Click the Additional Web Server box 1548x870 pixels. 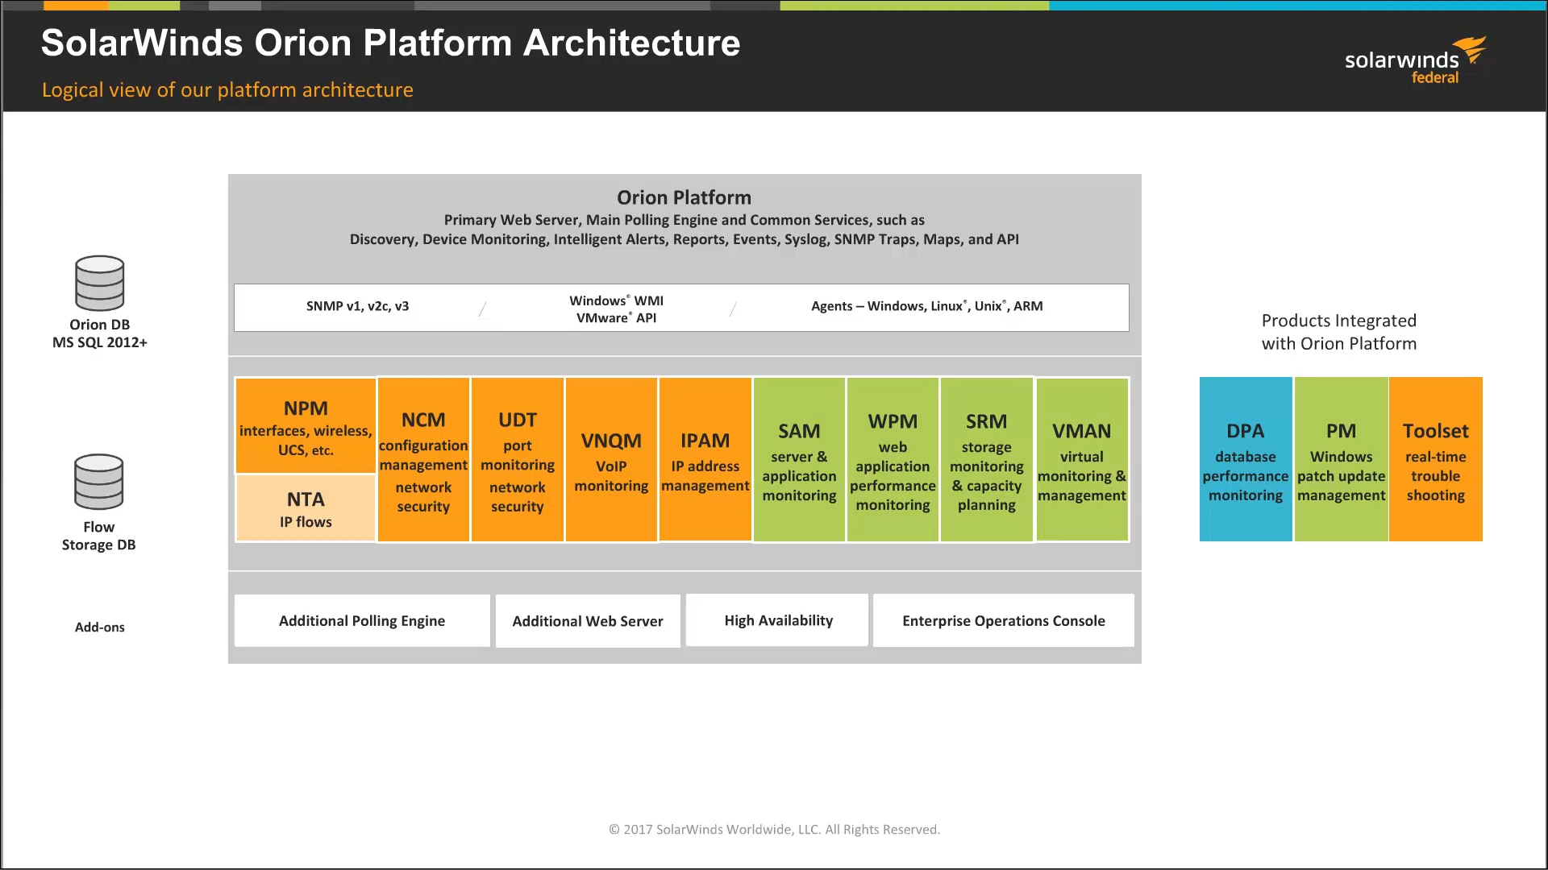pos(588,621)
